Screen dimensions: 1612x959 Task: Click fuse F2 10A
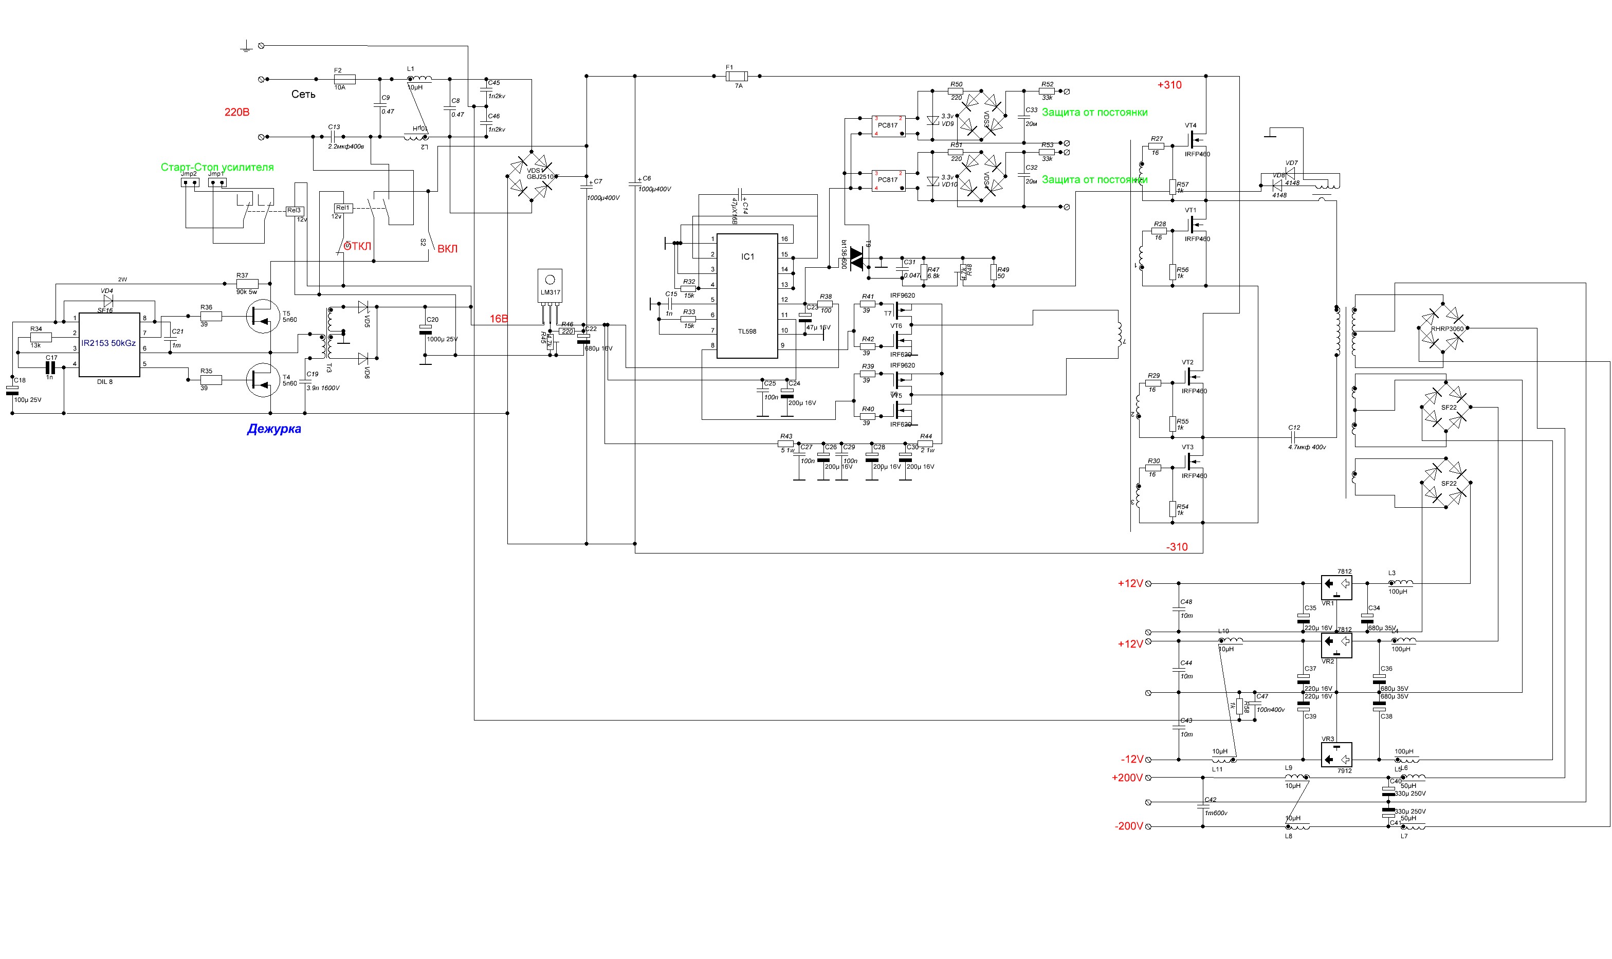point(344,79)
